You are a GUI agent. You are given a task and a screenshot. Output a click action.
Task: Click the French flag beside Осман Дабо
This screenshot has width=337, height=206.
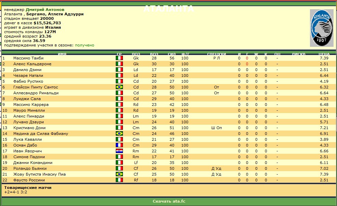(x=119, y=145)
